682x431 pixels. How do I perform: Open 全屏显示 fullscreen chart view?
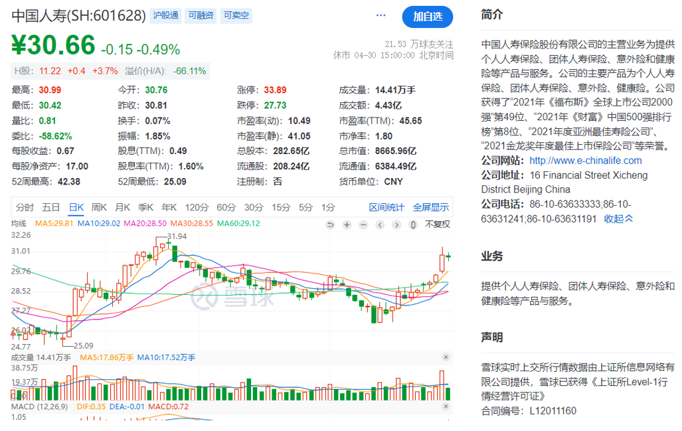click(x=430, y=207)
